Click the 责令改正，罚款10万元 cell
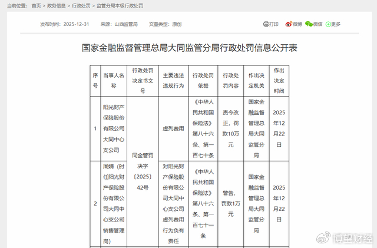This screenshot has height=248, width=377. [x=230, y=128]
